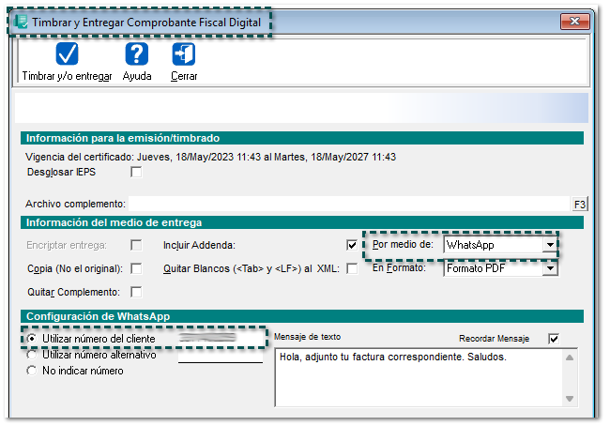Screen dimensions: 610x426
Task: Disable the Recordar Mensaje checkbox
Action: coord(553,339)
